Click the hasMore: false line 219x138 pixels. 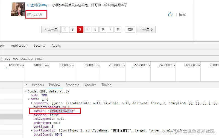pos(46,115)
